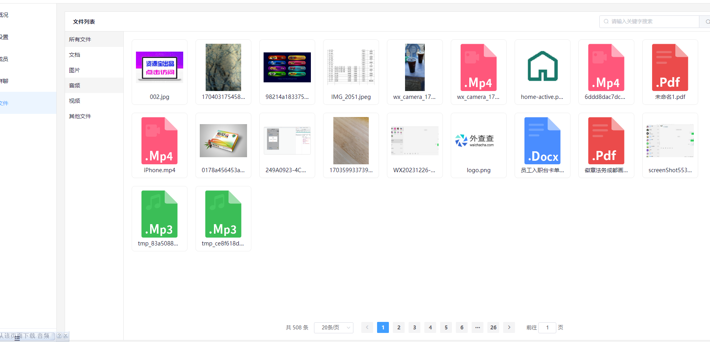The height and width of the screenshot is (342, 710).
Task: Go to next page with right arrow
Action: 509,327
